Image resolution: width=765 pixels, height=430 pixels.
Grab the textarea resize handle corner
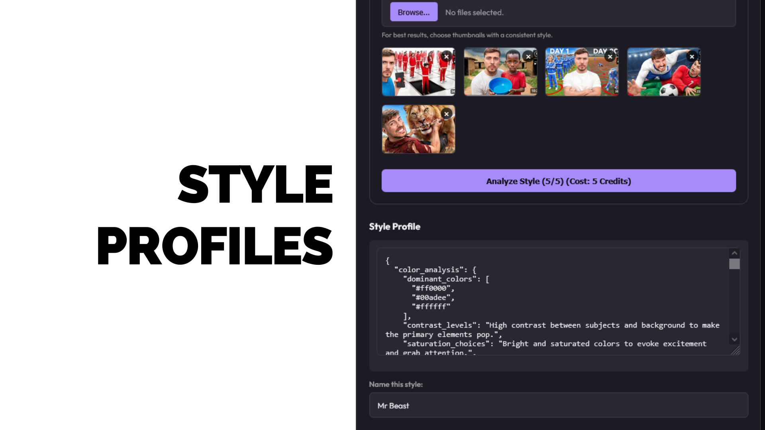tap(736, 351)
